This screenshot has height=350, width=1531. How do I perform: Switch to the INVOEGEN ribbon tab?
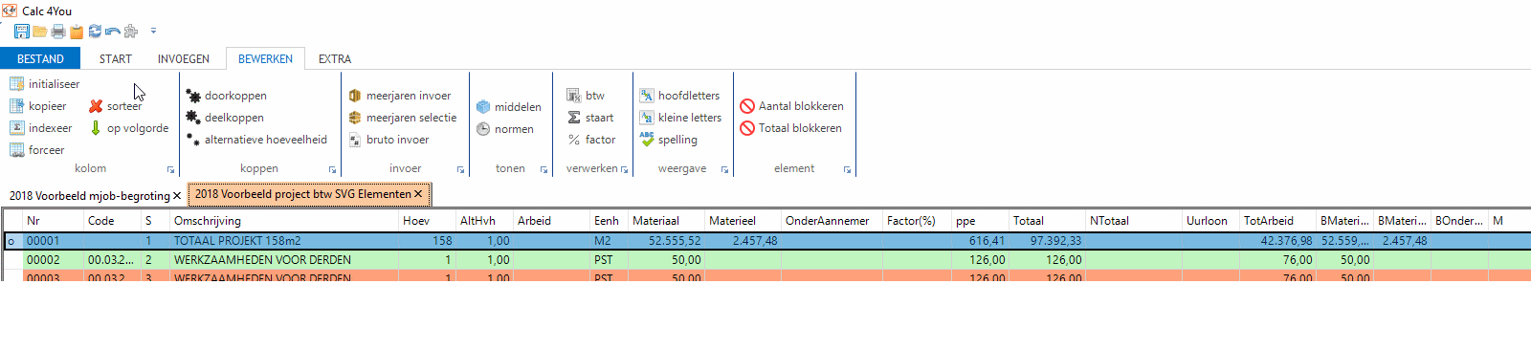click(184, 59)
